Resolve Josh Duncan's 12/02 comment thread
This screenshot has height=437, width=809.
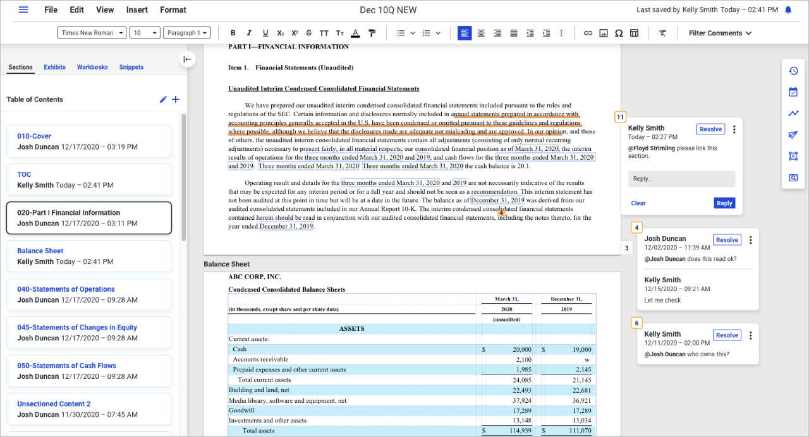727,240
